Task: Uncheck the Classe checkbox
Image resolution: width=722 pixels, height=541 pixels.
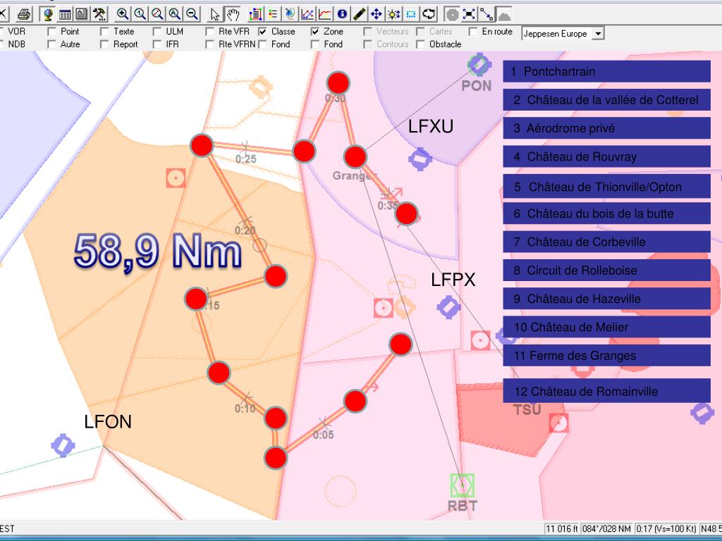Action: pyautogui.click(x=262, y=31)
